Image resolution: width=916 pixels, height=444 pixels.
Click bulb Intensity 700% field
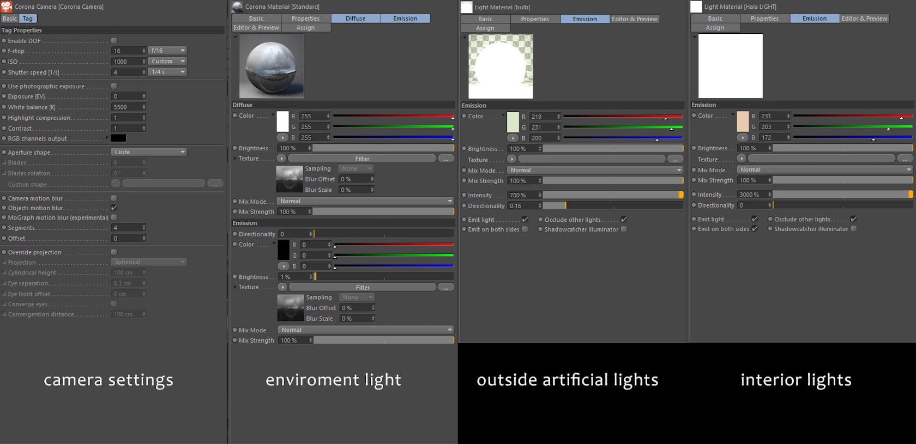pos(525,195)
